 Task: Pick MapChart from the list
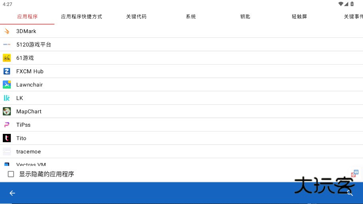click(181, 112)
